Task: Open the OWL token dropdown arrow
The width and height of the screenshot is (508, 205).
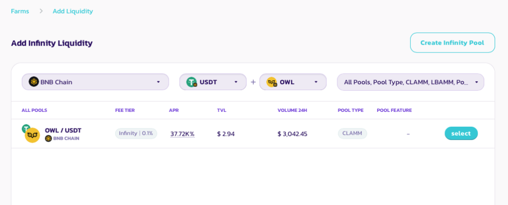Action: (x=316, y=82)
